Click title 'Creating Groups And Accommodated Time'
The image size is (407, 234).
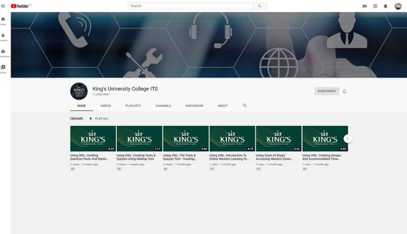[x=321, y=157]
